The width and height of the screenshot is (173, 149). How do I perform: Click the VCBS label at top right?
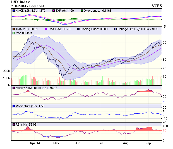pyautogui.click(x=157, y=6)
